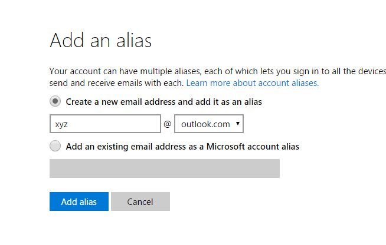Screen dimensions: 386x245
Task: Click the 'Create a new email address and add it as an alias' label
Action: (163, 102)
